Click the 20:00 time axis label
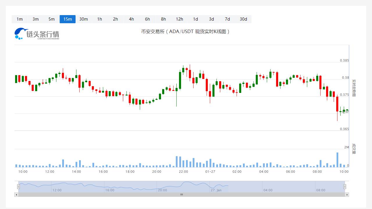The image size is (372, 209). (x=157, y=172)
